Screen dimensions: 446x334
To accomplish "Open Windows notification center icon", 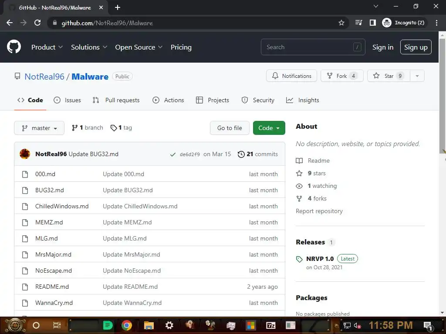I will click(428, 325).
